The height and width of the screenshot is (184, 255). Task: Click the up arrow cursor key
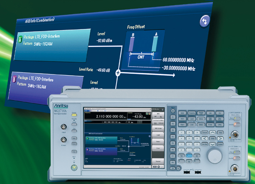(213, 132)
